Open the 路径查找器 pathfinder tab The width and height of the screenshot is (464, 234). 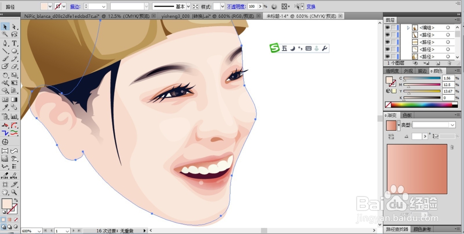pyautogui.click(x=397, y=229)
